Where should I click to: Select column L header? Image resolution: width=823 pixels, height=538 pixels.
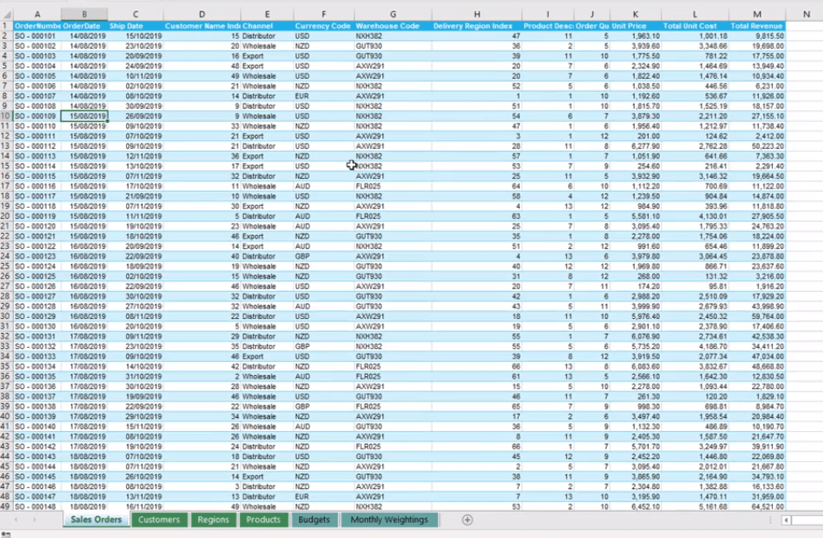tap(695, 14)
